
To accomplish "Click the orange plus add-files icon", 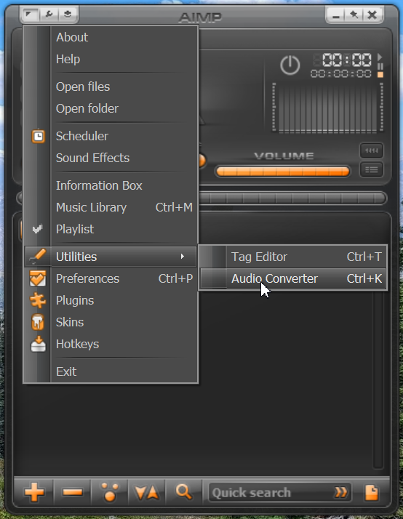I will pyautogui.click(x=34, y=492).
